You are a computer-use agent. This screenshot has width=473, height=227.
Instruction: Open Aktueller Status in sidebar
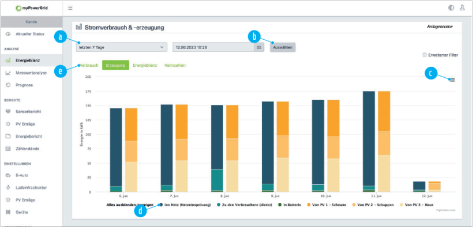pos(30,34)
